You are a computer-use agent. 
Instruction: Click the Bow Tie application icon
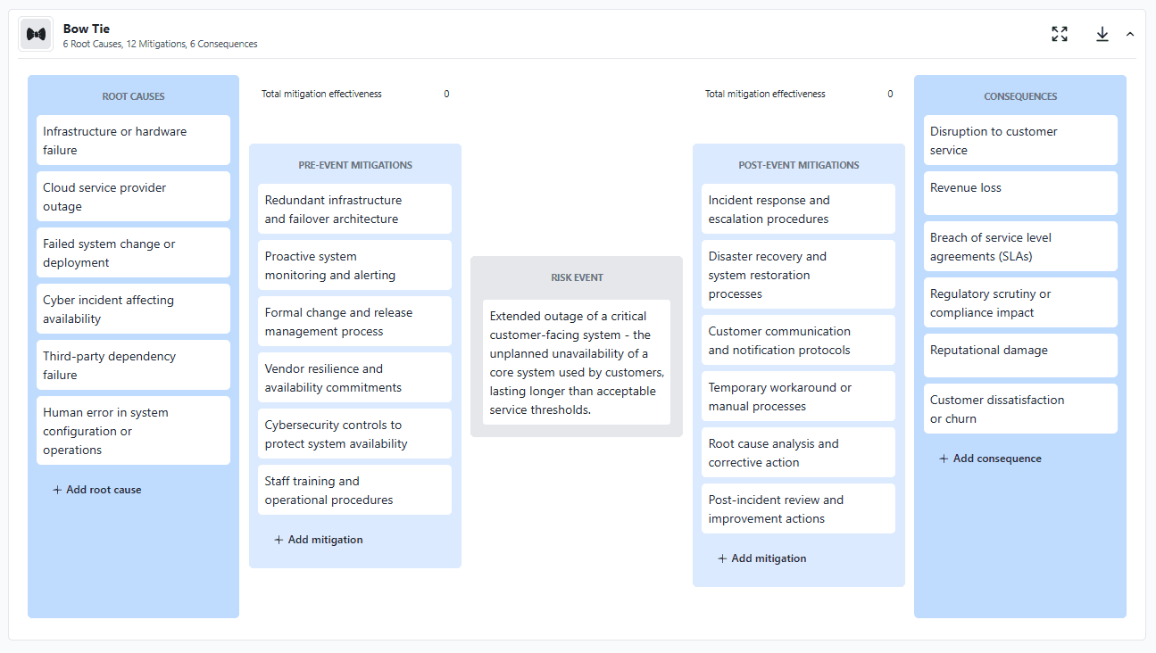coord(36,34)
